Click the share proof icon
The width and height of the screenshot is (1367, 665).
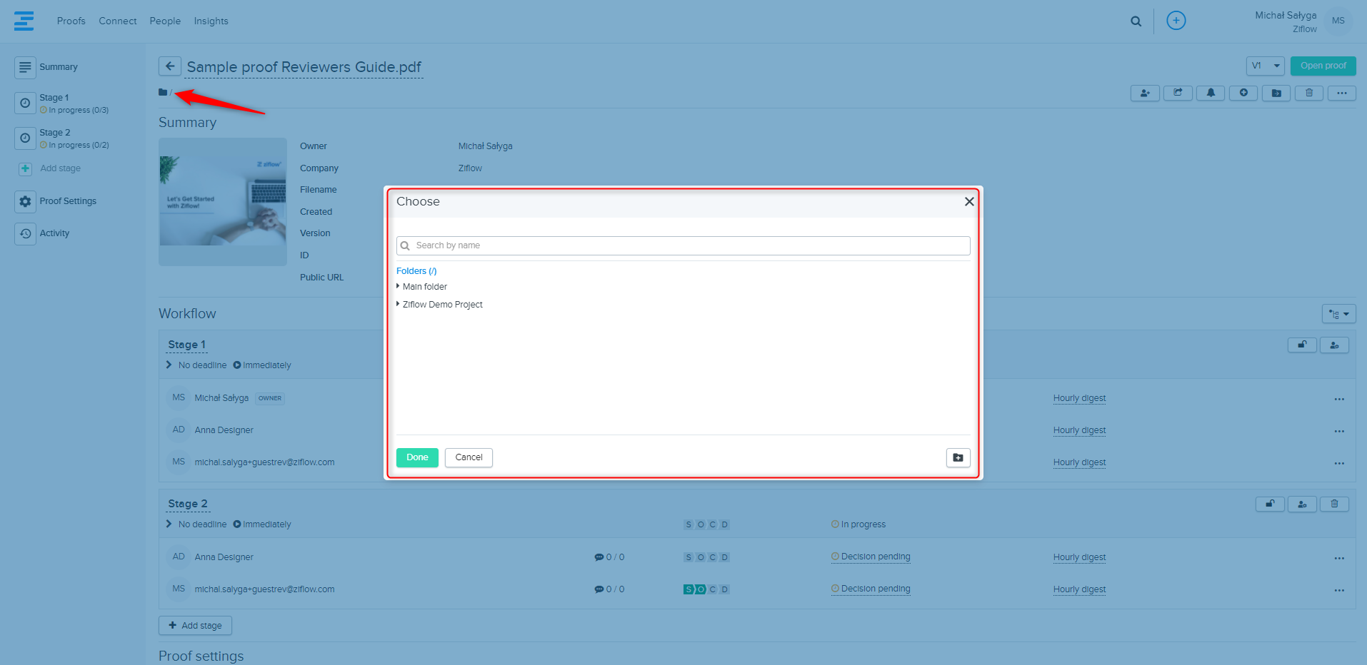(1178, 93)
